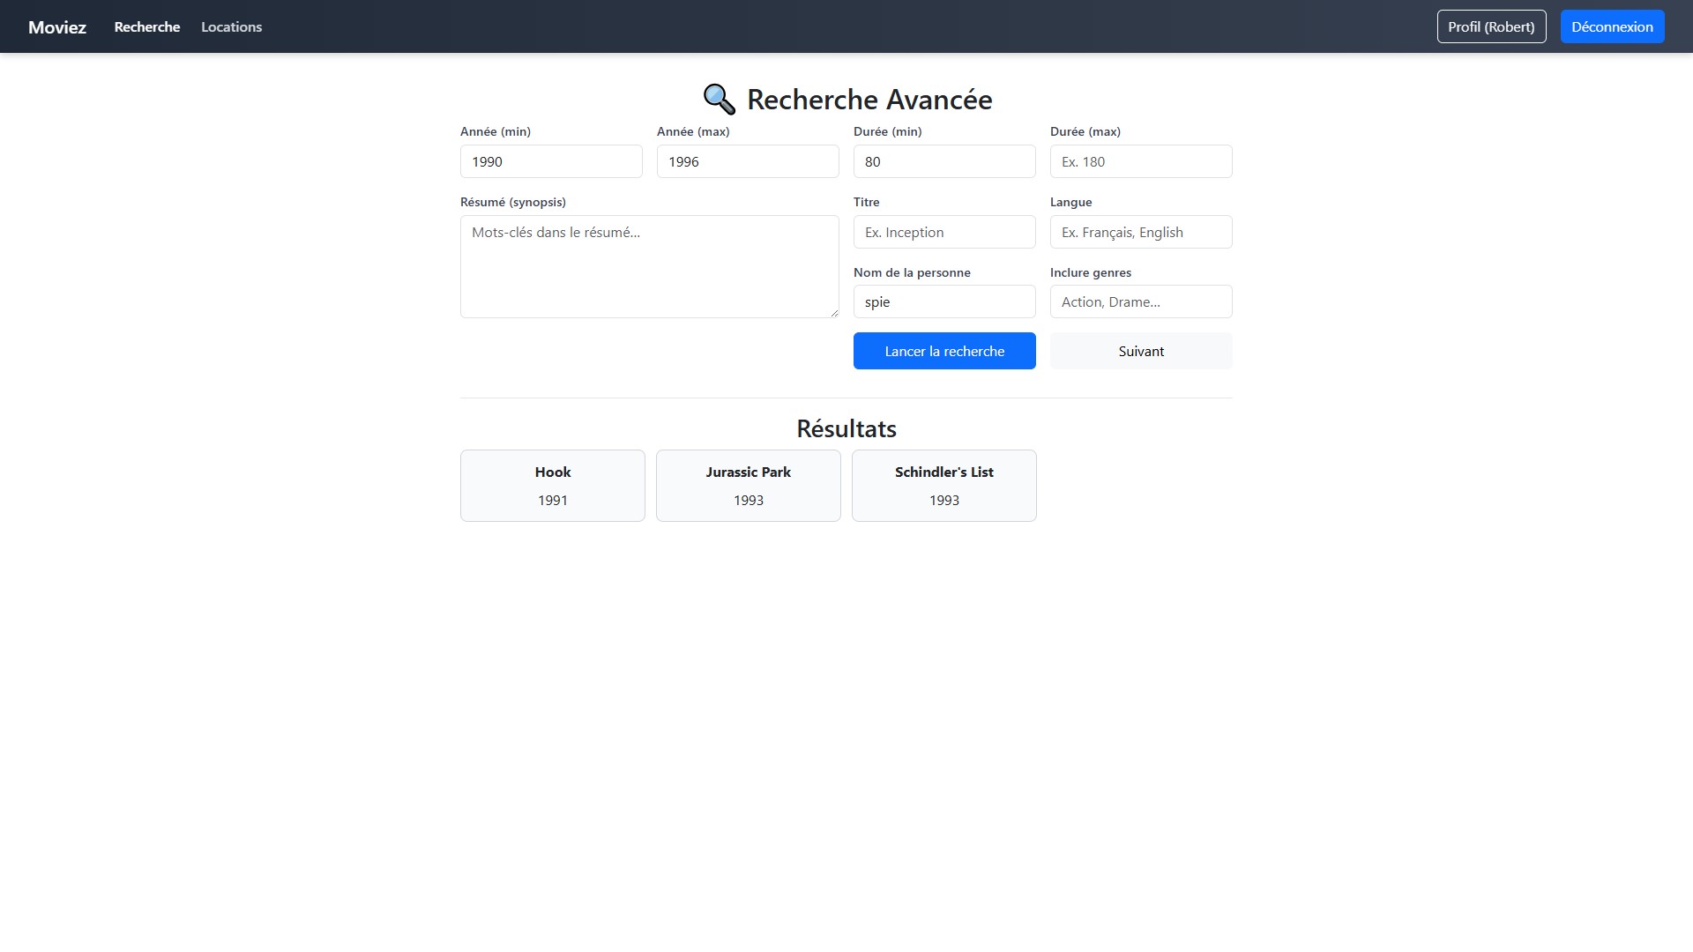Go to the Locations page
This screenshot has height=952, width=1693.
click(x=231, y=27)
